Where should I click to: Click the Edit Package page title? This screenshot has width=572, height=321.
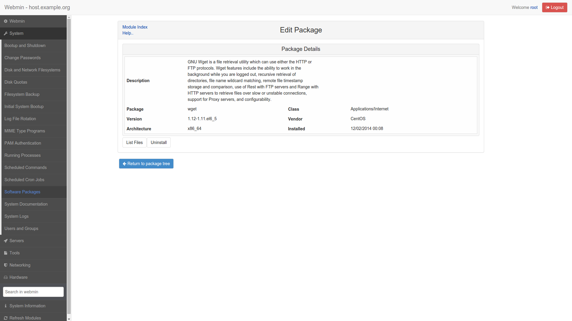pos(301,30)
